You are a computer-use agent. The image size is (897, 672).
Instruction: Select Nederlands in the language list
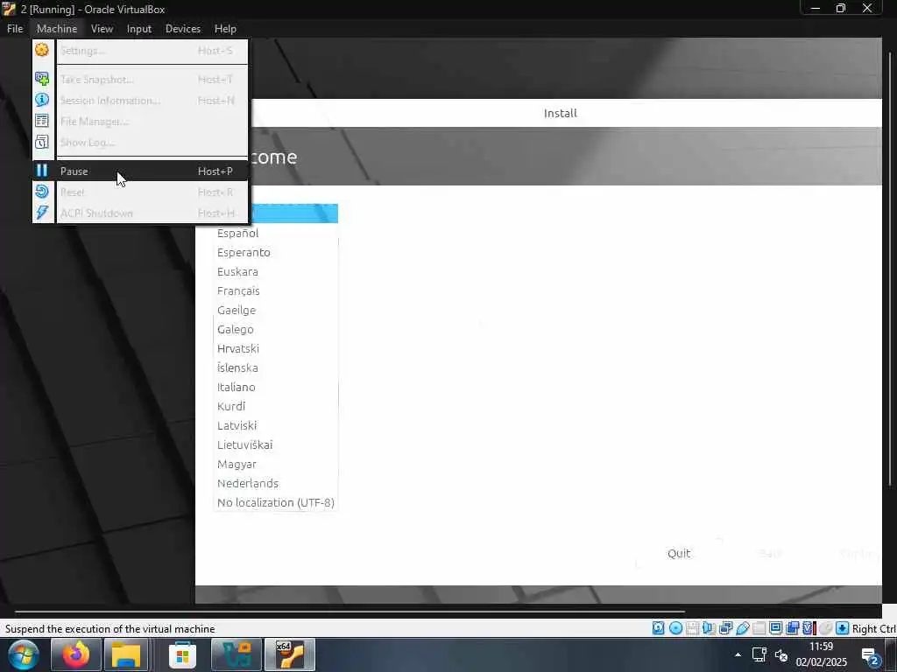click(x=276, y=483)
